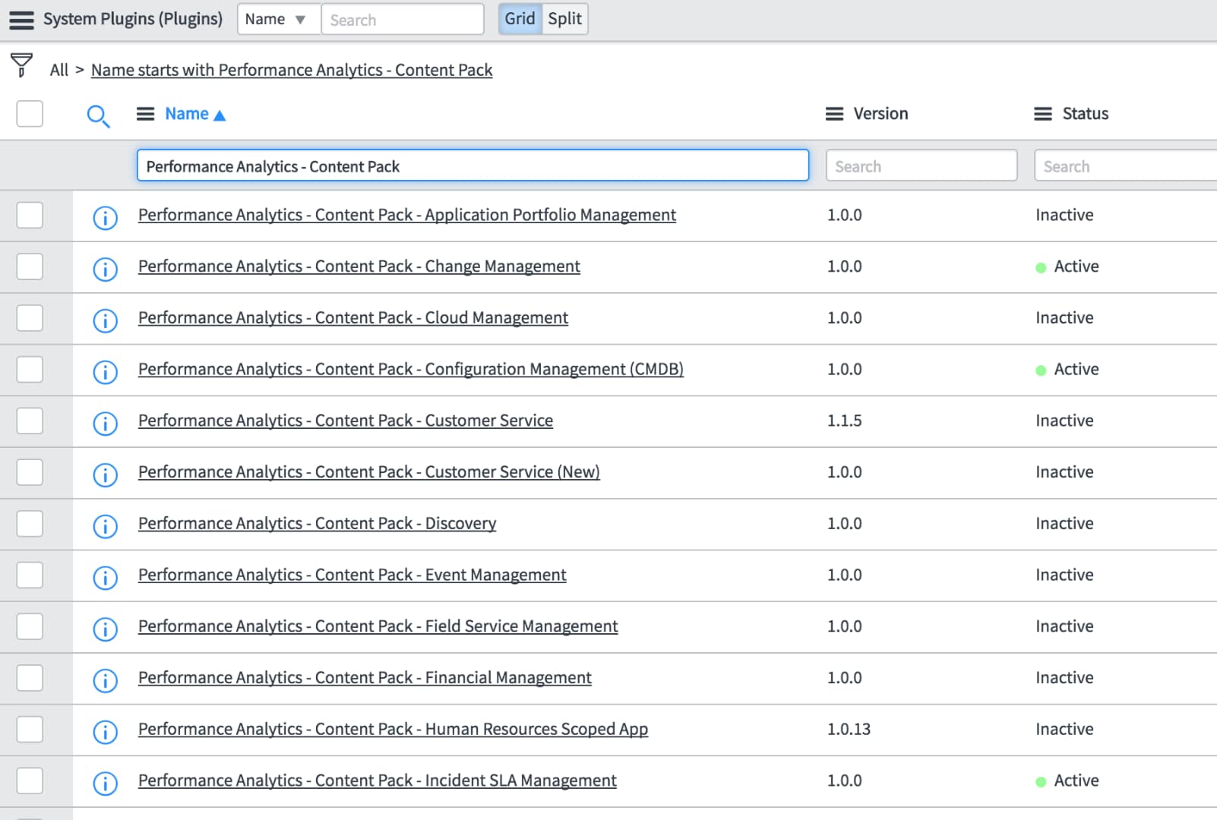Open Customer Service (New) content pack link
Image resolution: width=1217 pixels, height=820 pixels.
pyautogui.click(x=369, y=472)
